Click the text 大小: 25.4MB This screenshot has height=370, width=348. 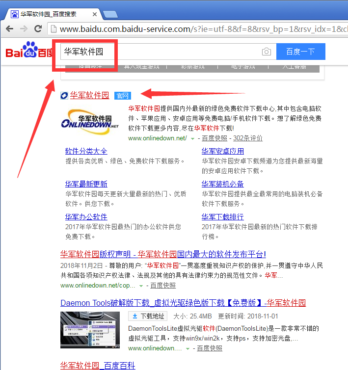(192, 316)
